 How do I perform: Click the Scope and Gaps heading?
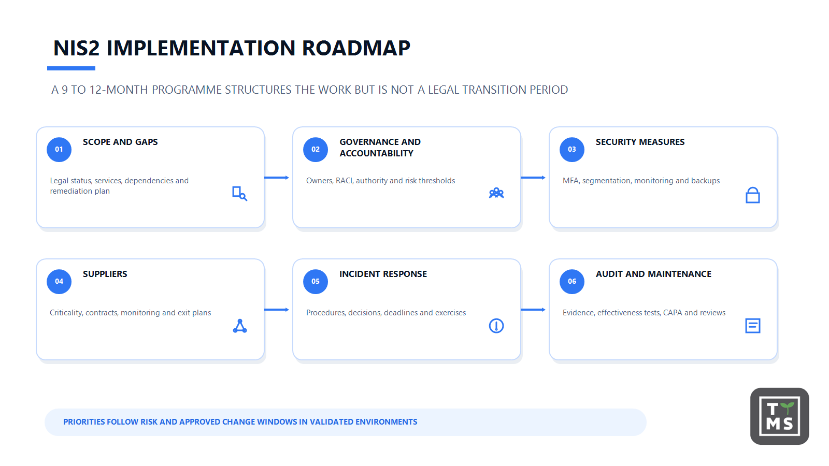pyautogui.click(x=120, y=142)
